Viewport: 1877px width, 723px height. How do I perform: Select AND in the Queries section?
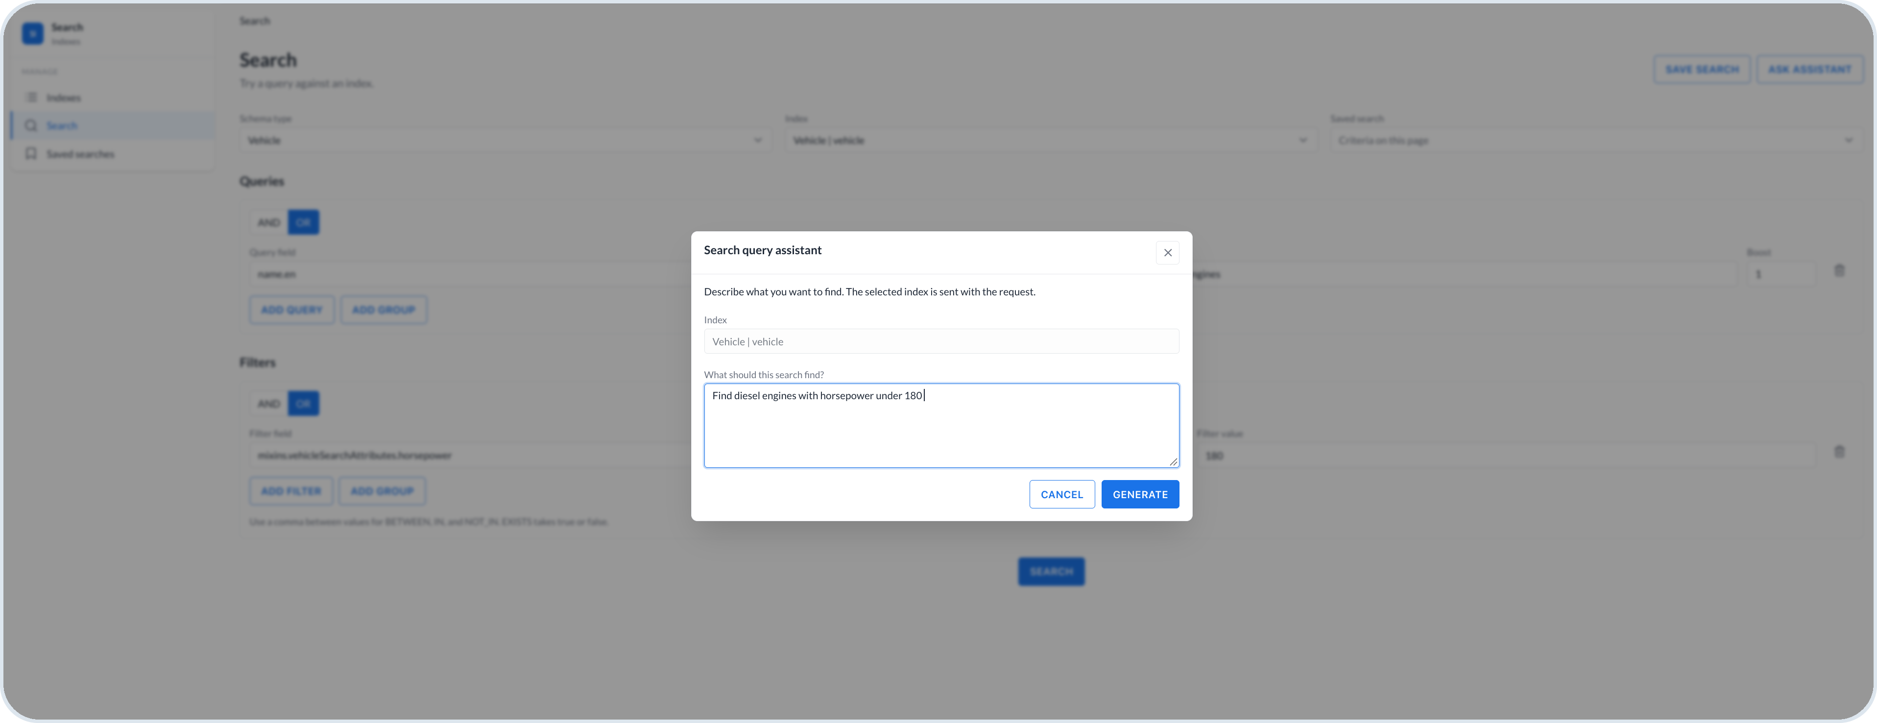tap(268, 222)
